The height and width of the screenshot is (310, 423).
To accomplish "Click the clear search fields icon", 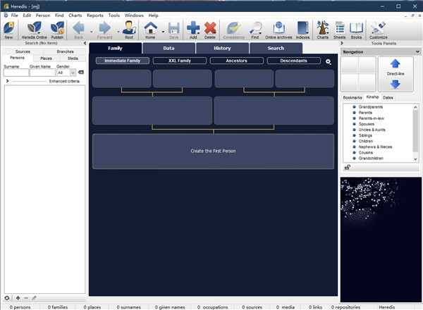I will tap(80, 73).
